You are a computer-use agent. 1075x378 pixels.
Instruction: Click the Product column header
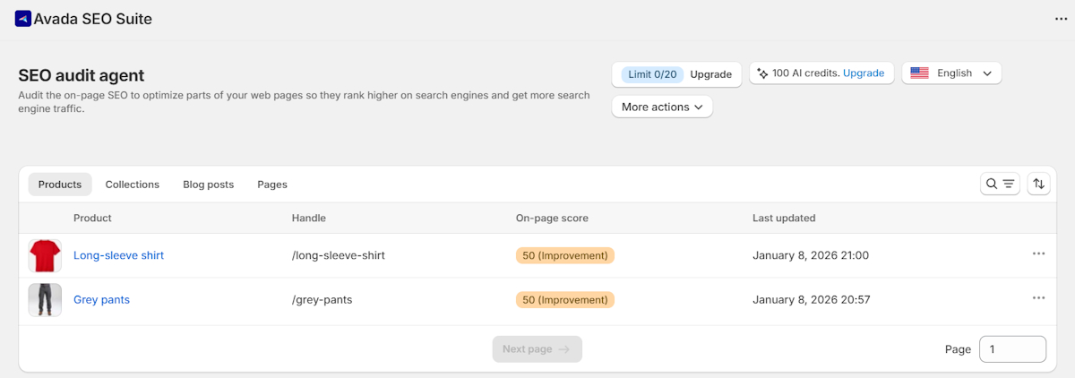coord(92,218)
